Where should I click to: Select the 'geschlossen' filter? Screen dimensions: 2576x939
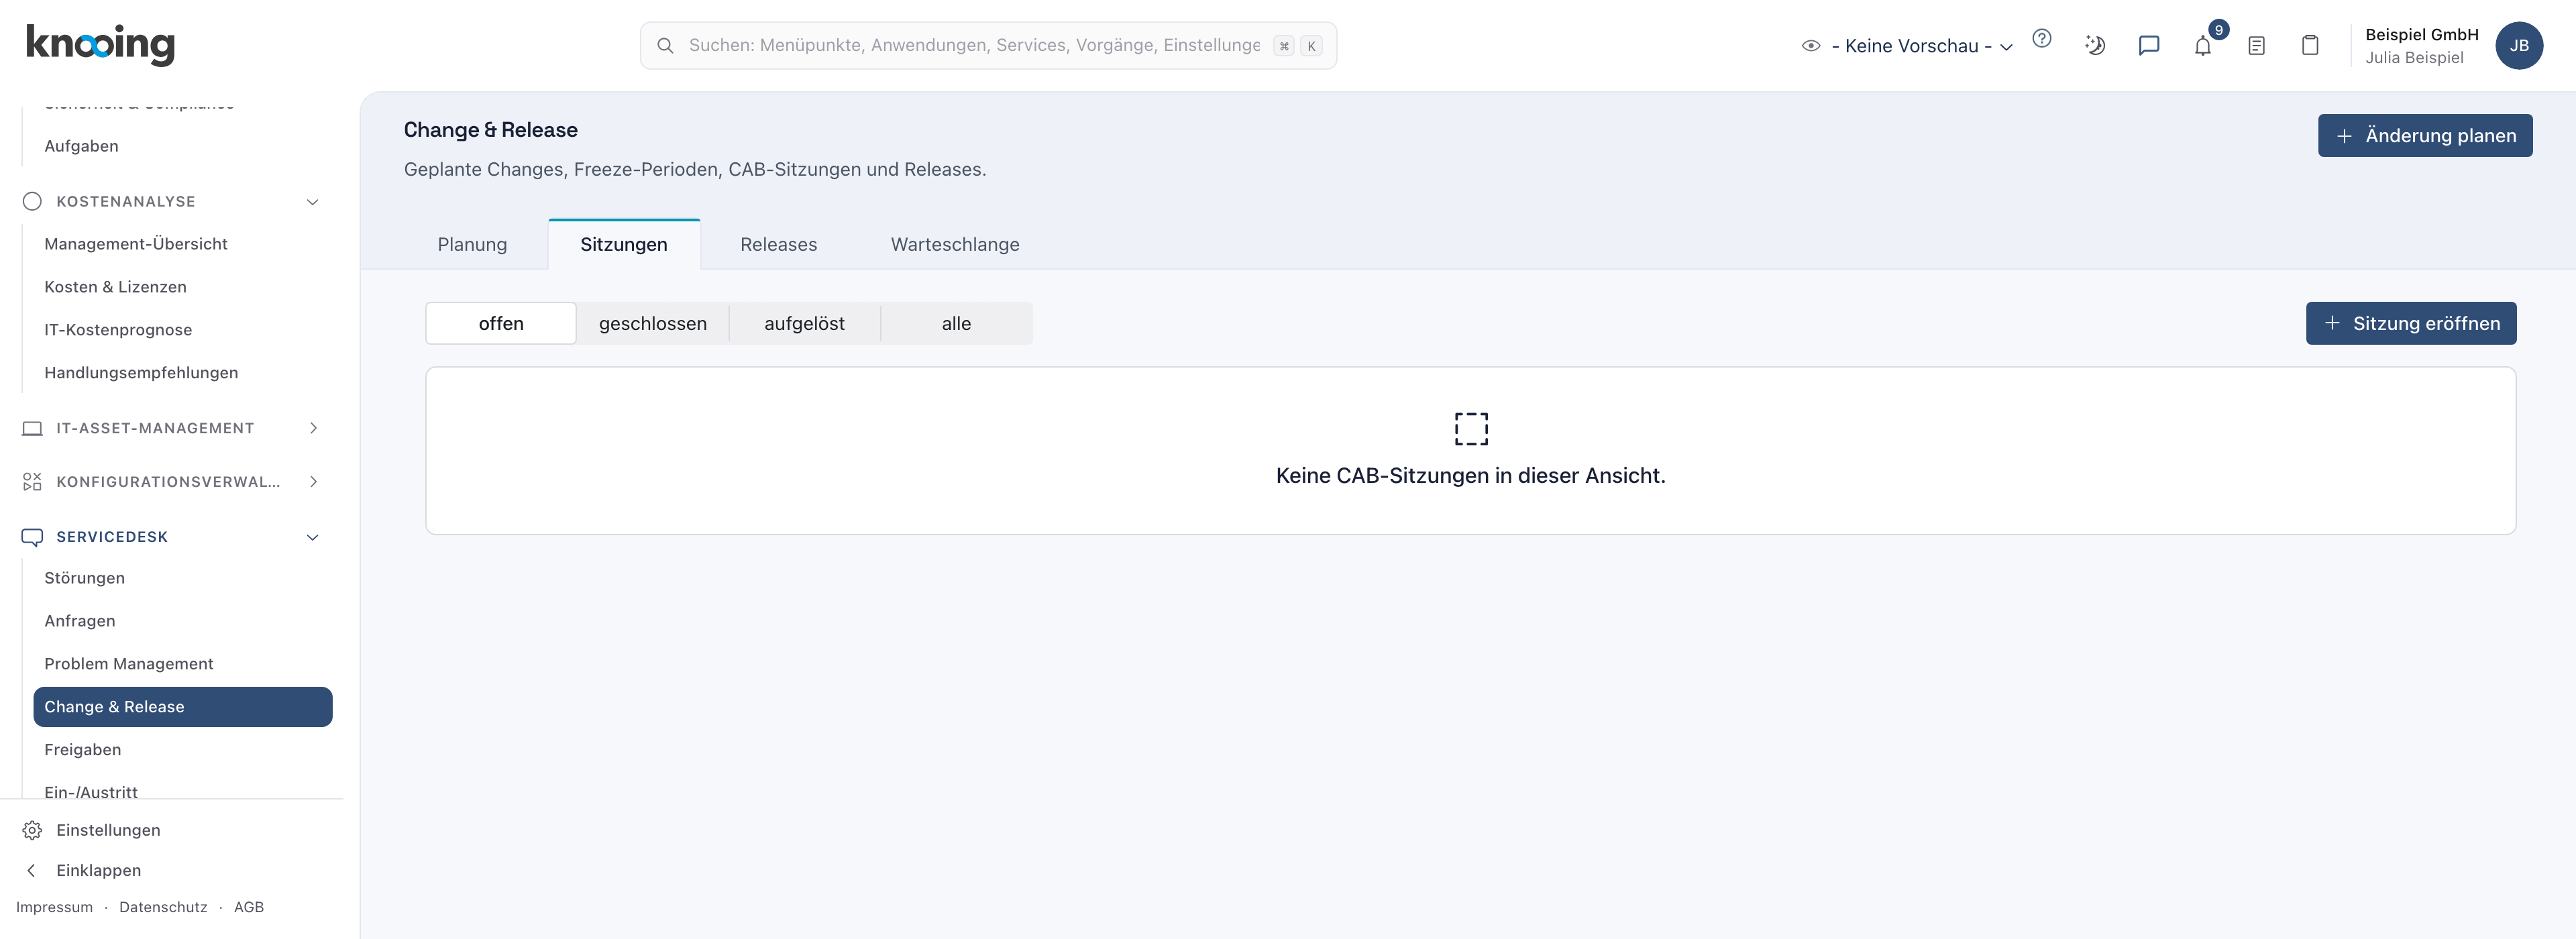pyautogui.click(x=653, y=323)
